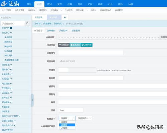Open the first 教材版本 select box
Viewport: 167px width, 133px height.
point(67,118)
